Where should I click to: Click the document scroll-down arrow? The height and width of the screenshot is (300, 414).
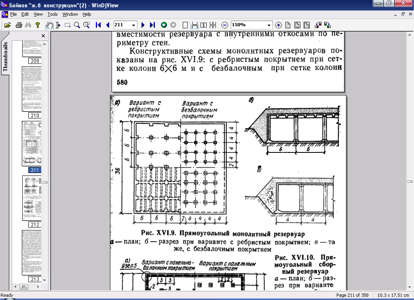(410, 287)
